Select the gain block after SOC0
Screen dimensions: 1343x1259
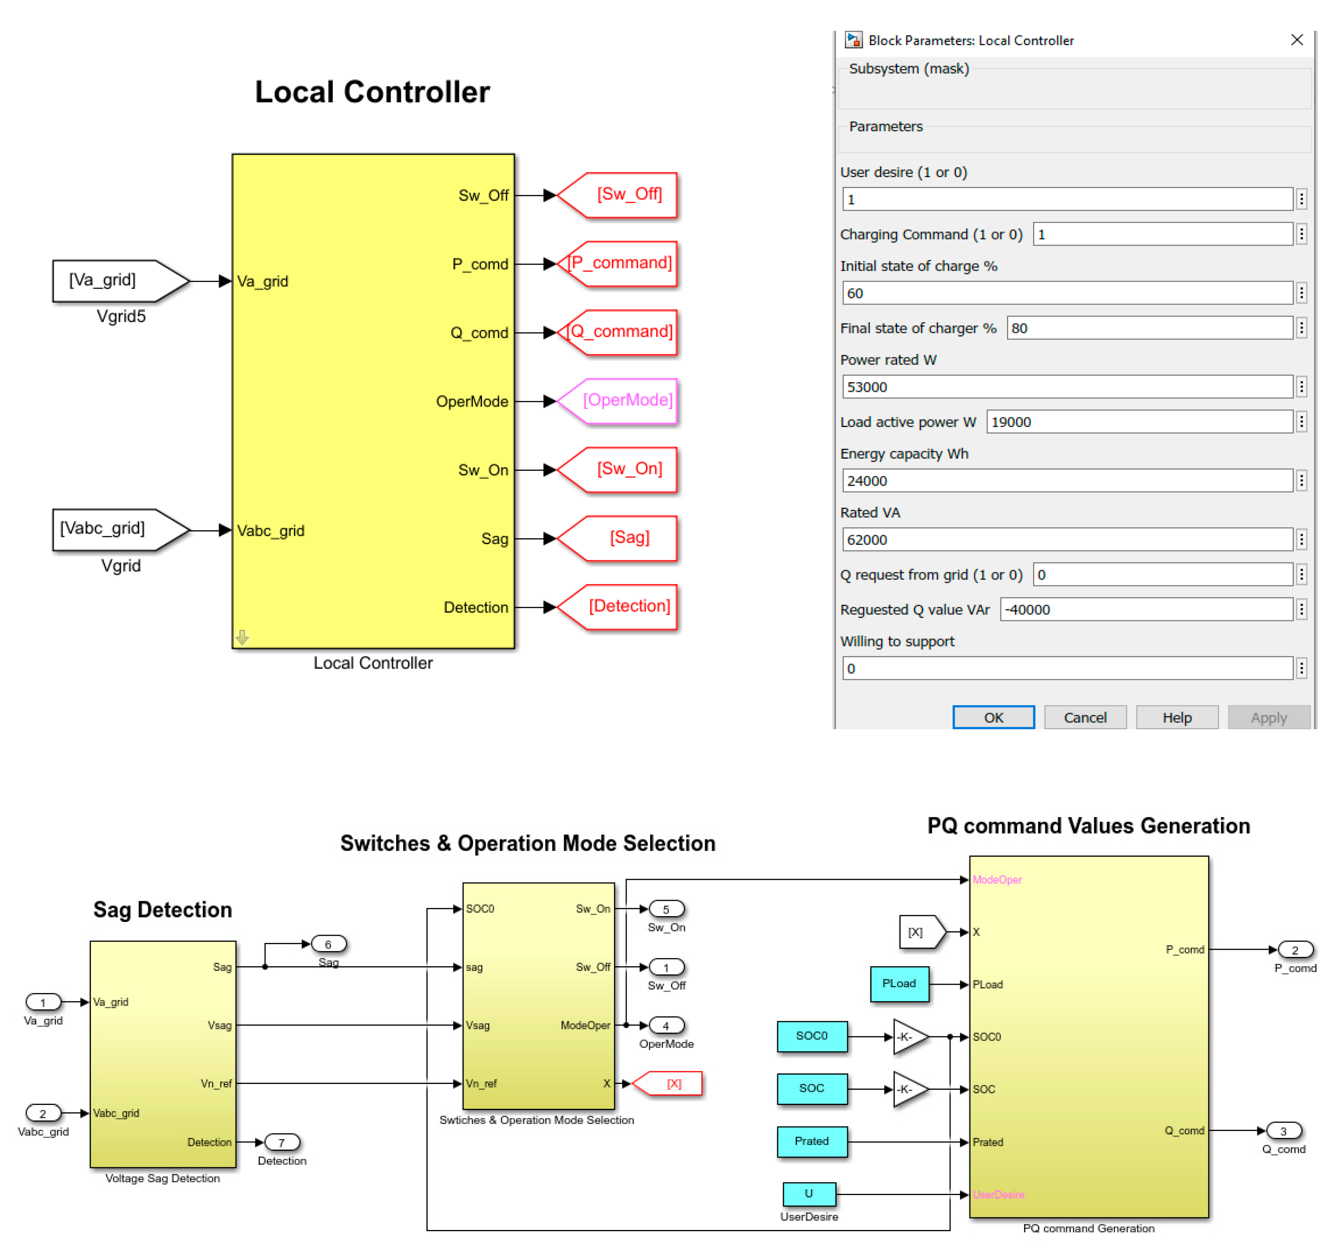(x=907, y=1037)
